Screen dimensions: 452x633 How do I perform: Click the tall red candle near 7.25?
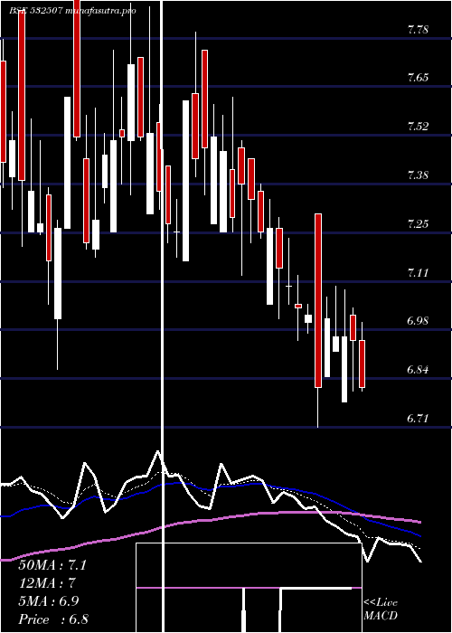[318, 301]
